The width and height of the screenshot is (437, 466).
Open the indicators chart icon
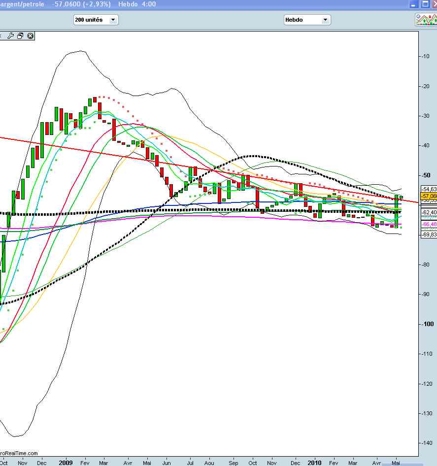(x=425, y=20)
